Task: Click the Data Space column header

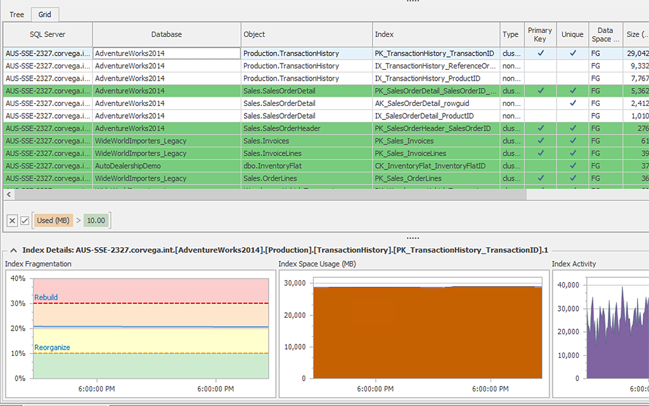Action: [x=605, y=34]
